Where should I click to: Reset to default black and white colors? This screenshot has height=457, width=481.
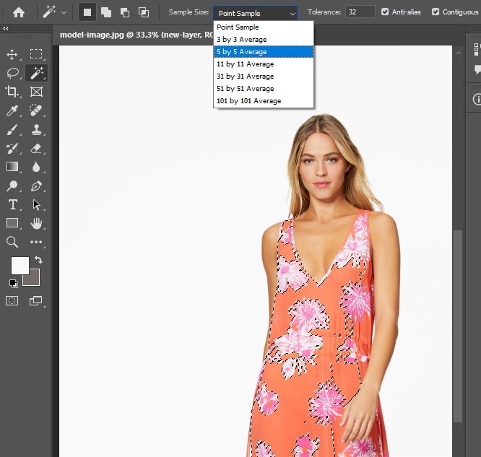pos(14,284)
